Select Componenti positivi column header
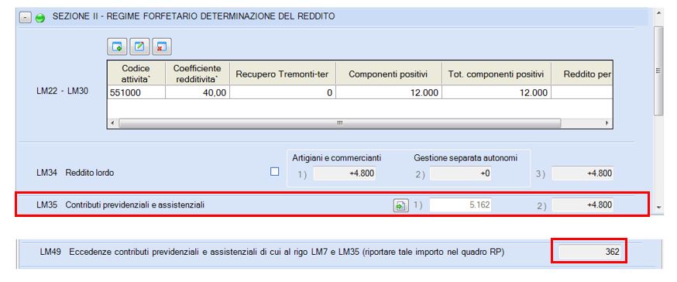The width and height of the screenshot is (677, 282). (x=389, y=74)
